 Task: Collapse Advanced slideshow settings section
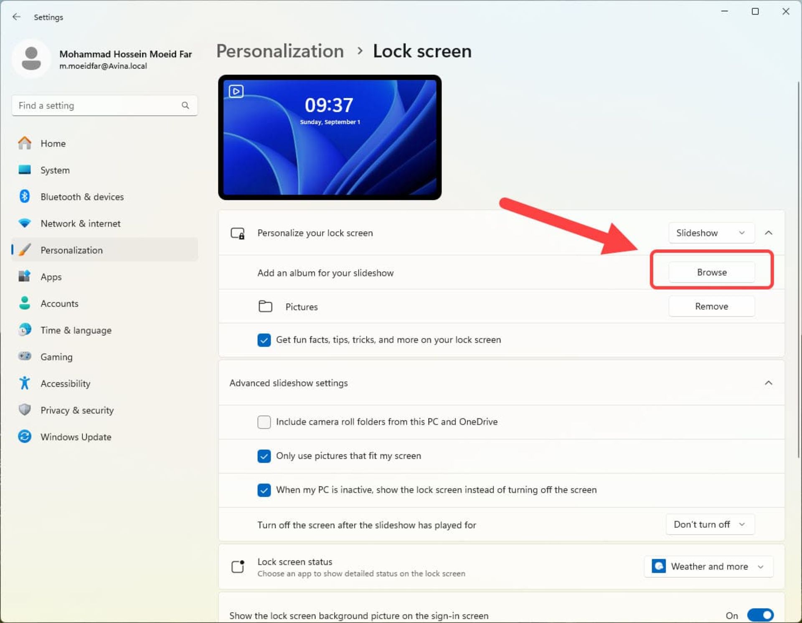point(768,383)
